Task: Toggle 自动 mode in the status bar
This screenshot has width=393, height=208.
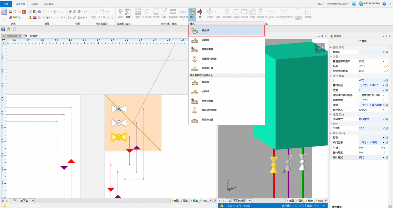Action: pos(308,205)
